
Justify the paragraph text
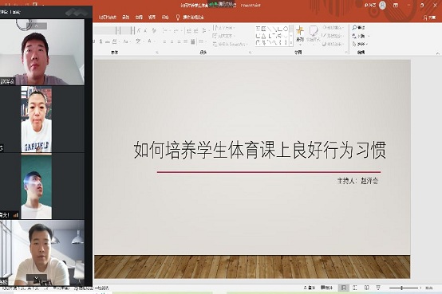pyautogui.click(x=185, y=41)
